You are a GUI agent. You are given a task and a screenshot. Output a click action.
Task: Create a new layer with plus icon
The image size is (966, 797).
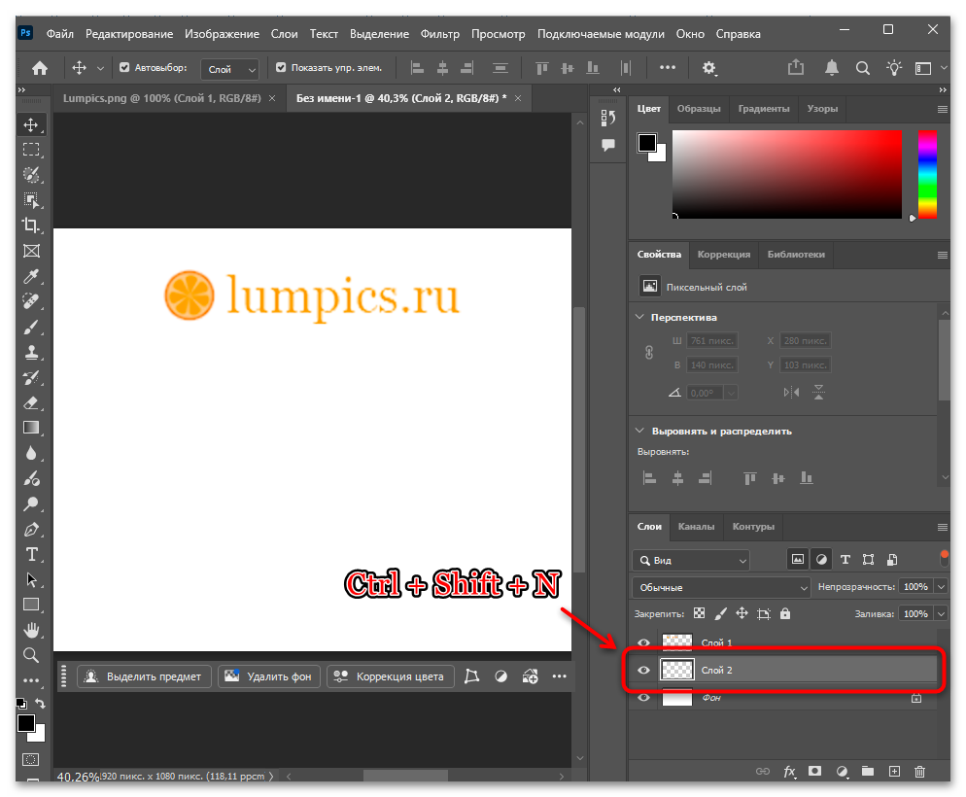[894, 771]
